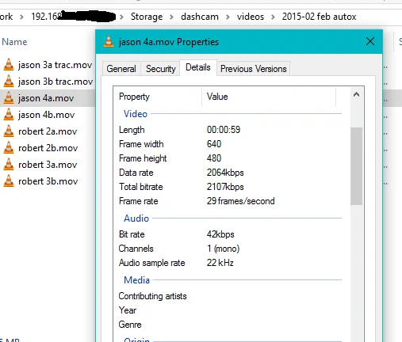The height and width of the screenshot is (342, 402).
Task: Select Total bitrate value 2107kbps
Action: [225, 187]
